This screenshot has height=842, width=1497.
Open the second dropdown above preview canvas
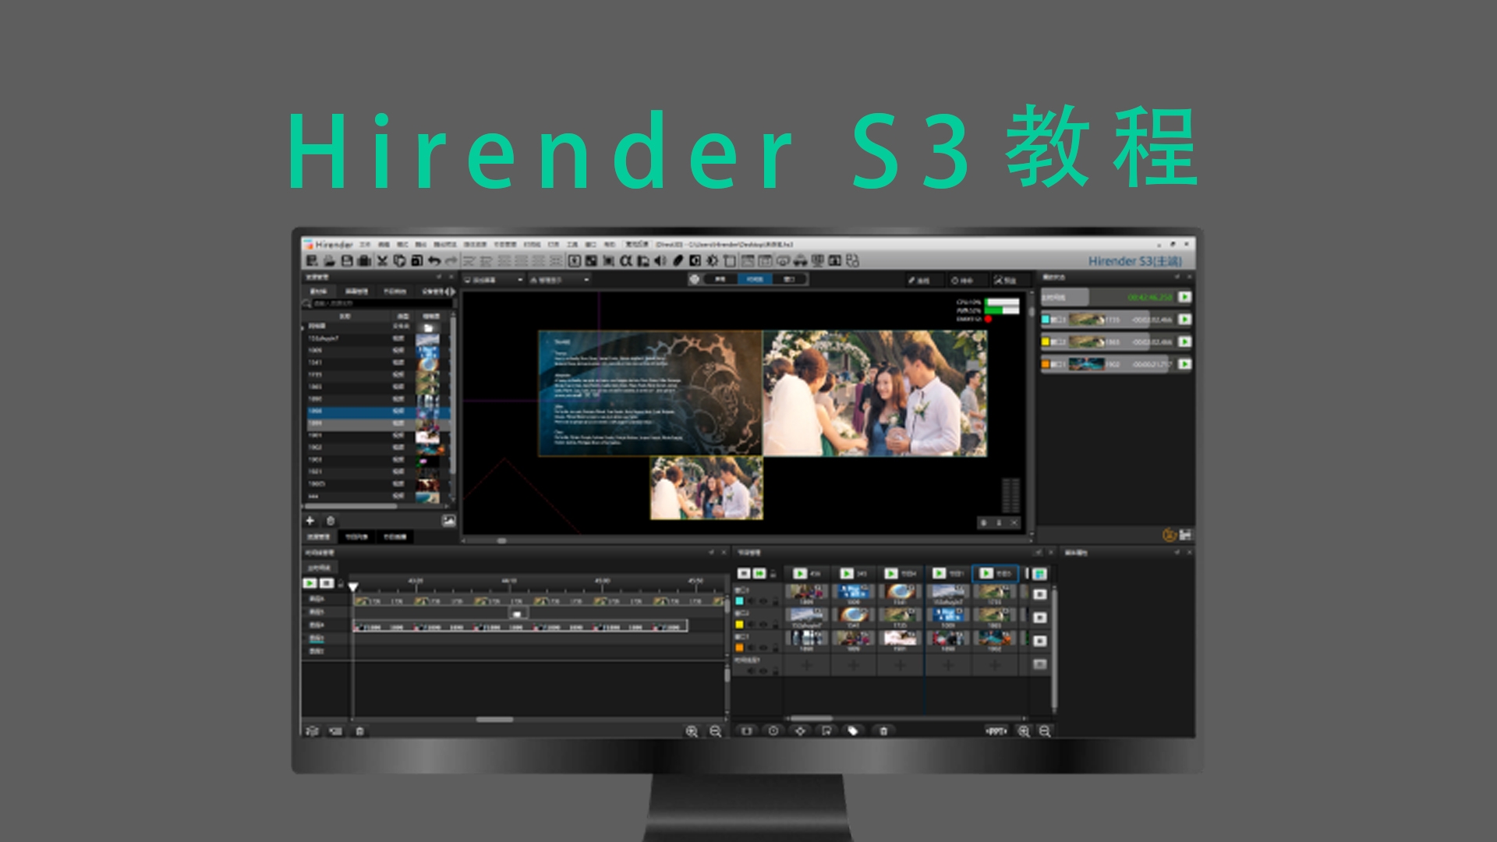(559, 280)
